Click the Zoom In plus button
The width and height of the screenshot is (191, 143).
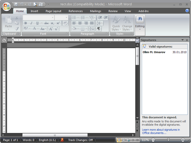(183, 140)
